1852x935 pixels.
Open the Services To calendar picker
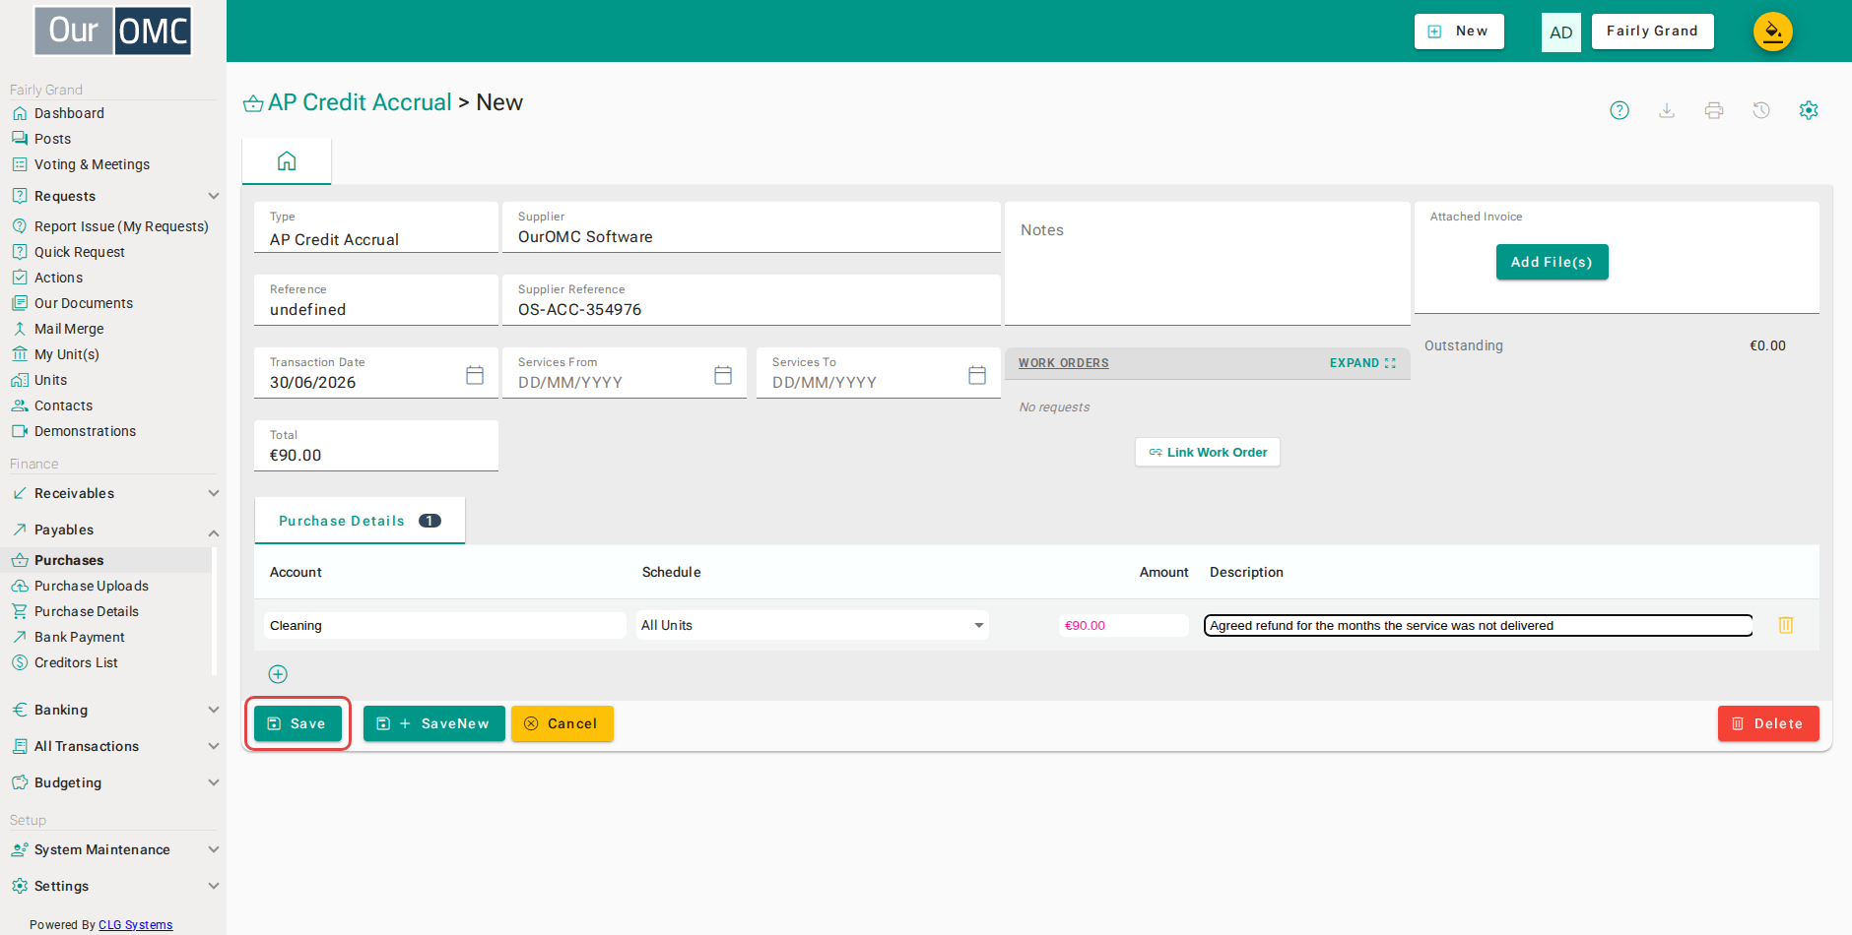977,375
